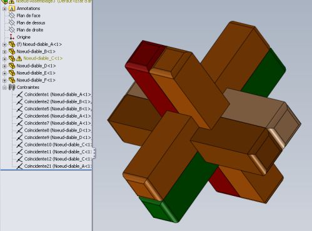Click the Plan de dessus plane icon

pos(12,23)
